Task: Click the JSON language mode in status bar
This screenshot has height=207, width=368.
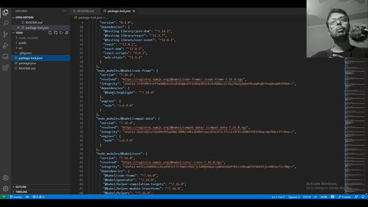Action: coord(324,197)
